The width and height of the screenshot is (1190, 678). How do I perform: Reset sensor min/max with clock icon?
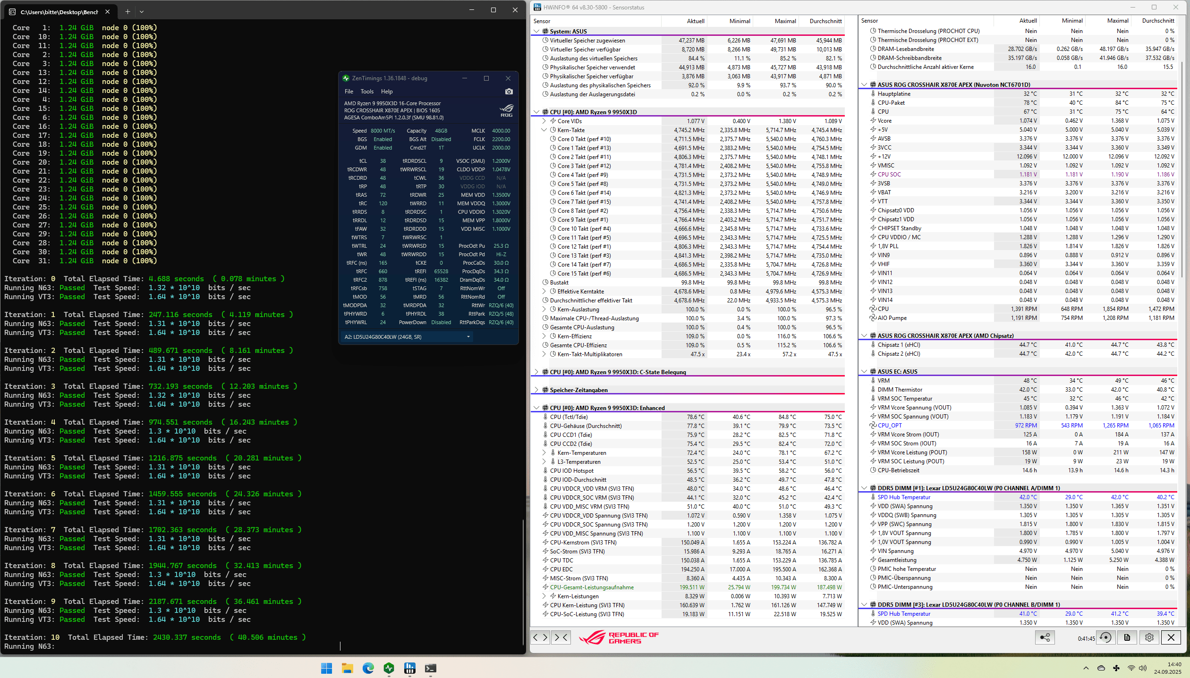click(x=1105, y=637)
